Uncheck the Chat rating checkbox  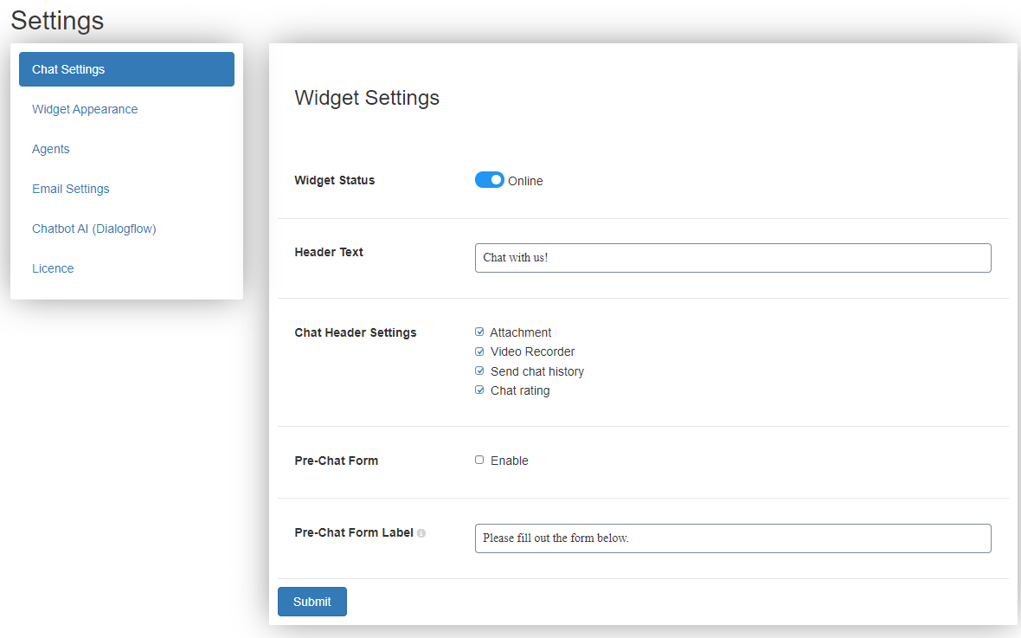click(479, 390)
